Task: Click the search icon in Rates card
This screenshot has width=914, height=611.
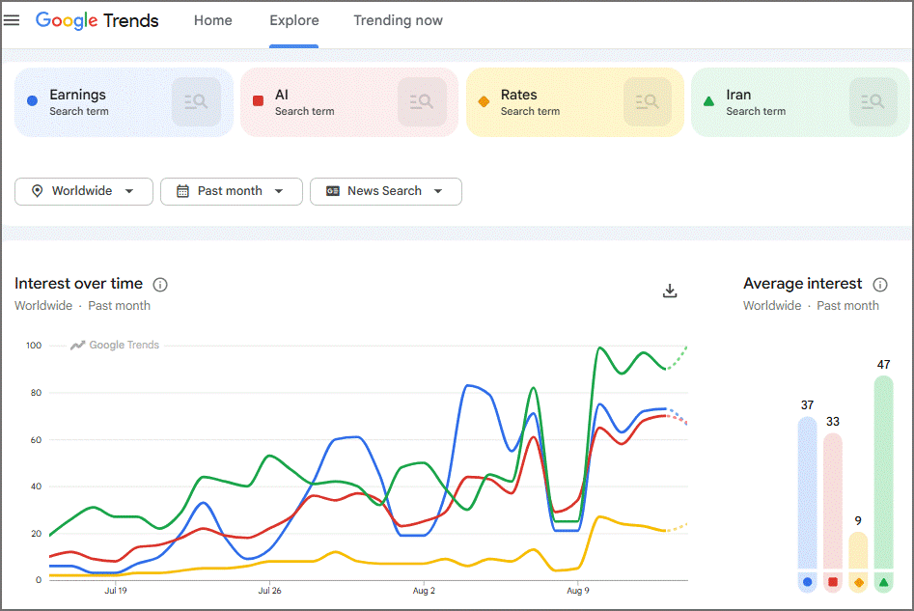Action: [648, 102]
